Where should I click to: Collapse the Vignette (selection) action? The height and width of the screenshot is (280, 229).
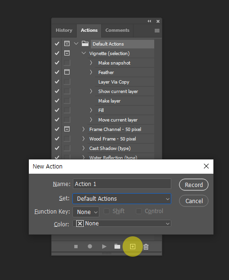click(84, 53)
